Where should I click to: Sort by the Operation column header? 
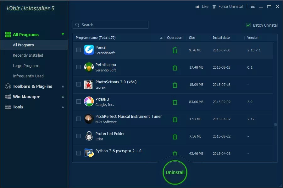(175, 38)
